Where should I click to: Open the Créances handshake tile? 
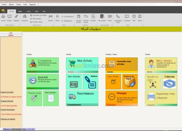pyautogui.click(x=170, y=82)
